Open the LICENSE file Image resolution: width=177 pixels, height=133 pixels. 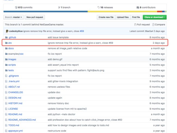coord(13,109)
